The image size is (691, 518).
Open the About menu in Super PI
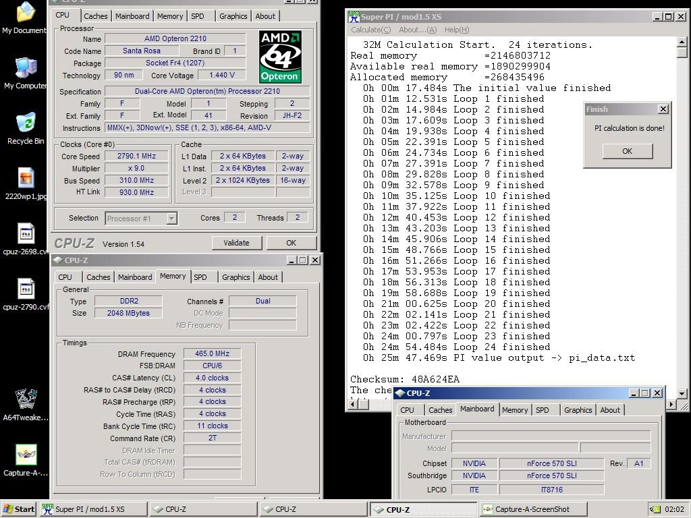point(418,30)
